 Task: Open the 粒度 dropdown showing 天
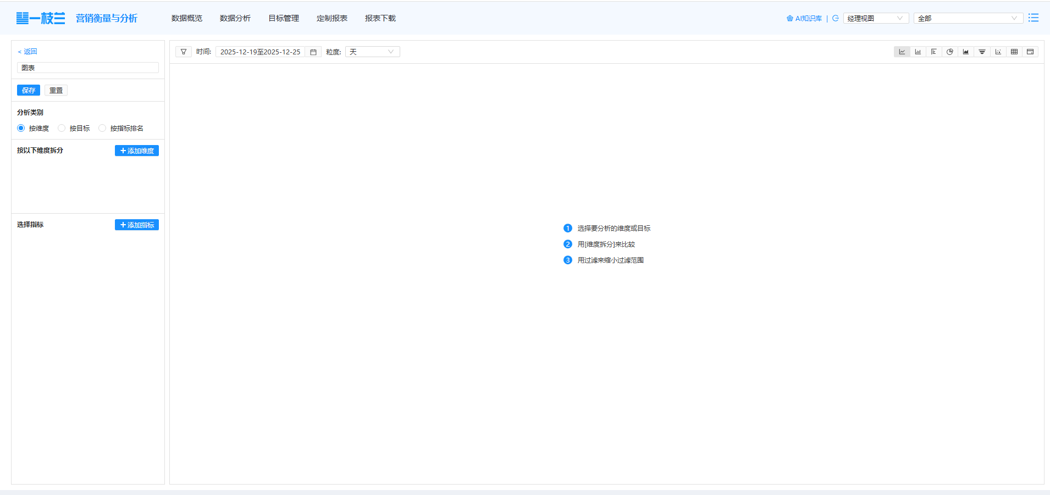(x=372, y=52)
